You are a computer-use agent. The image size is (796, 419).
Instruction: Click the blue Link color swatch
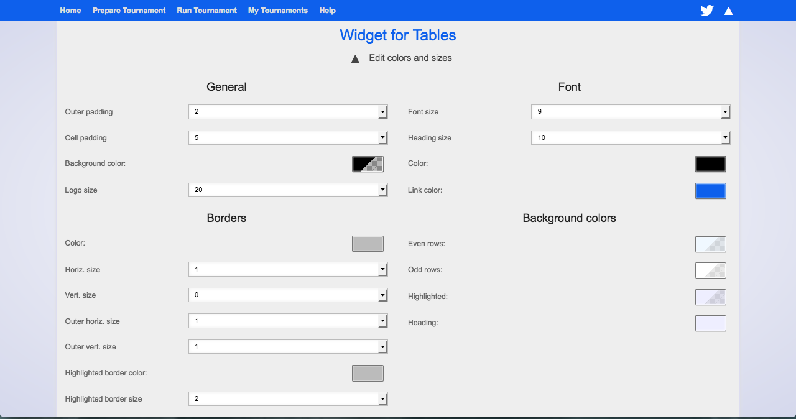click(x=710, y=191)
